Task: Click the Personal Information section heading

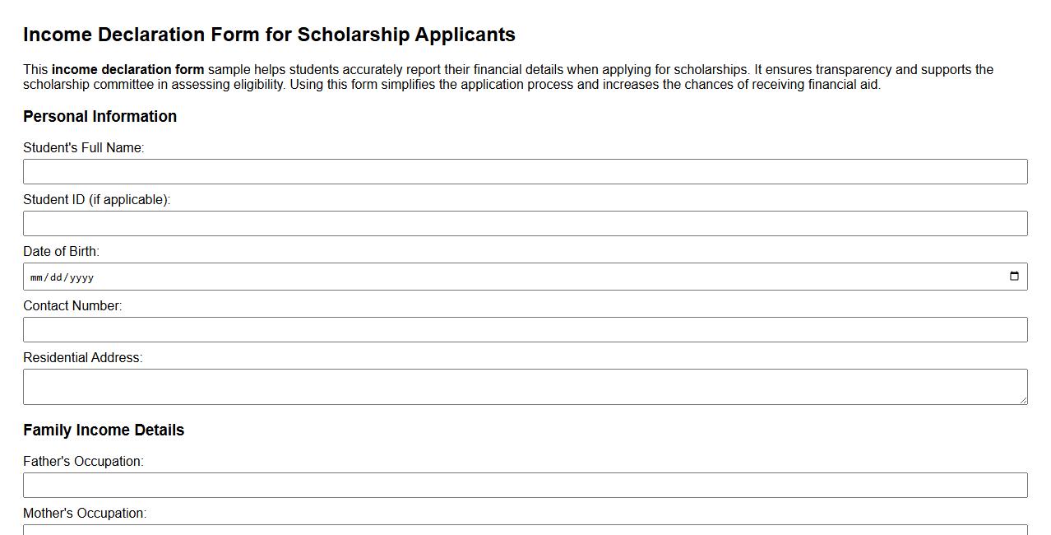Action: (x=100, y=116)
